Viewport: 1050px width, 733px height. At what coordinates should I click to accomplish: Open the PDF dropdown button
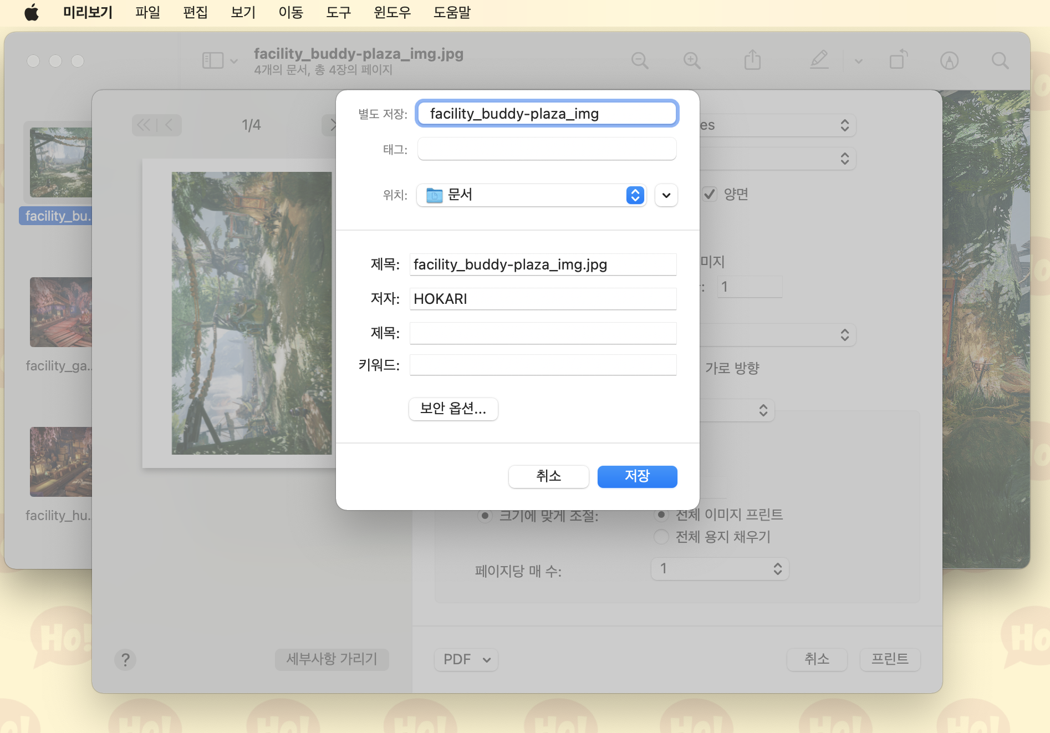(x=466, y=659)
